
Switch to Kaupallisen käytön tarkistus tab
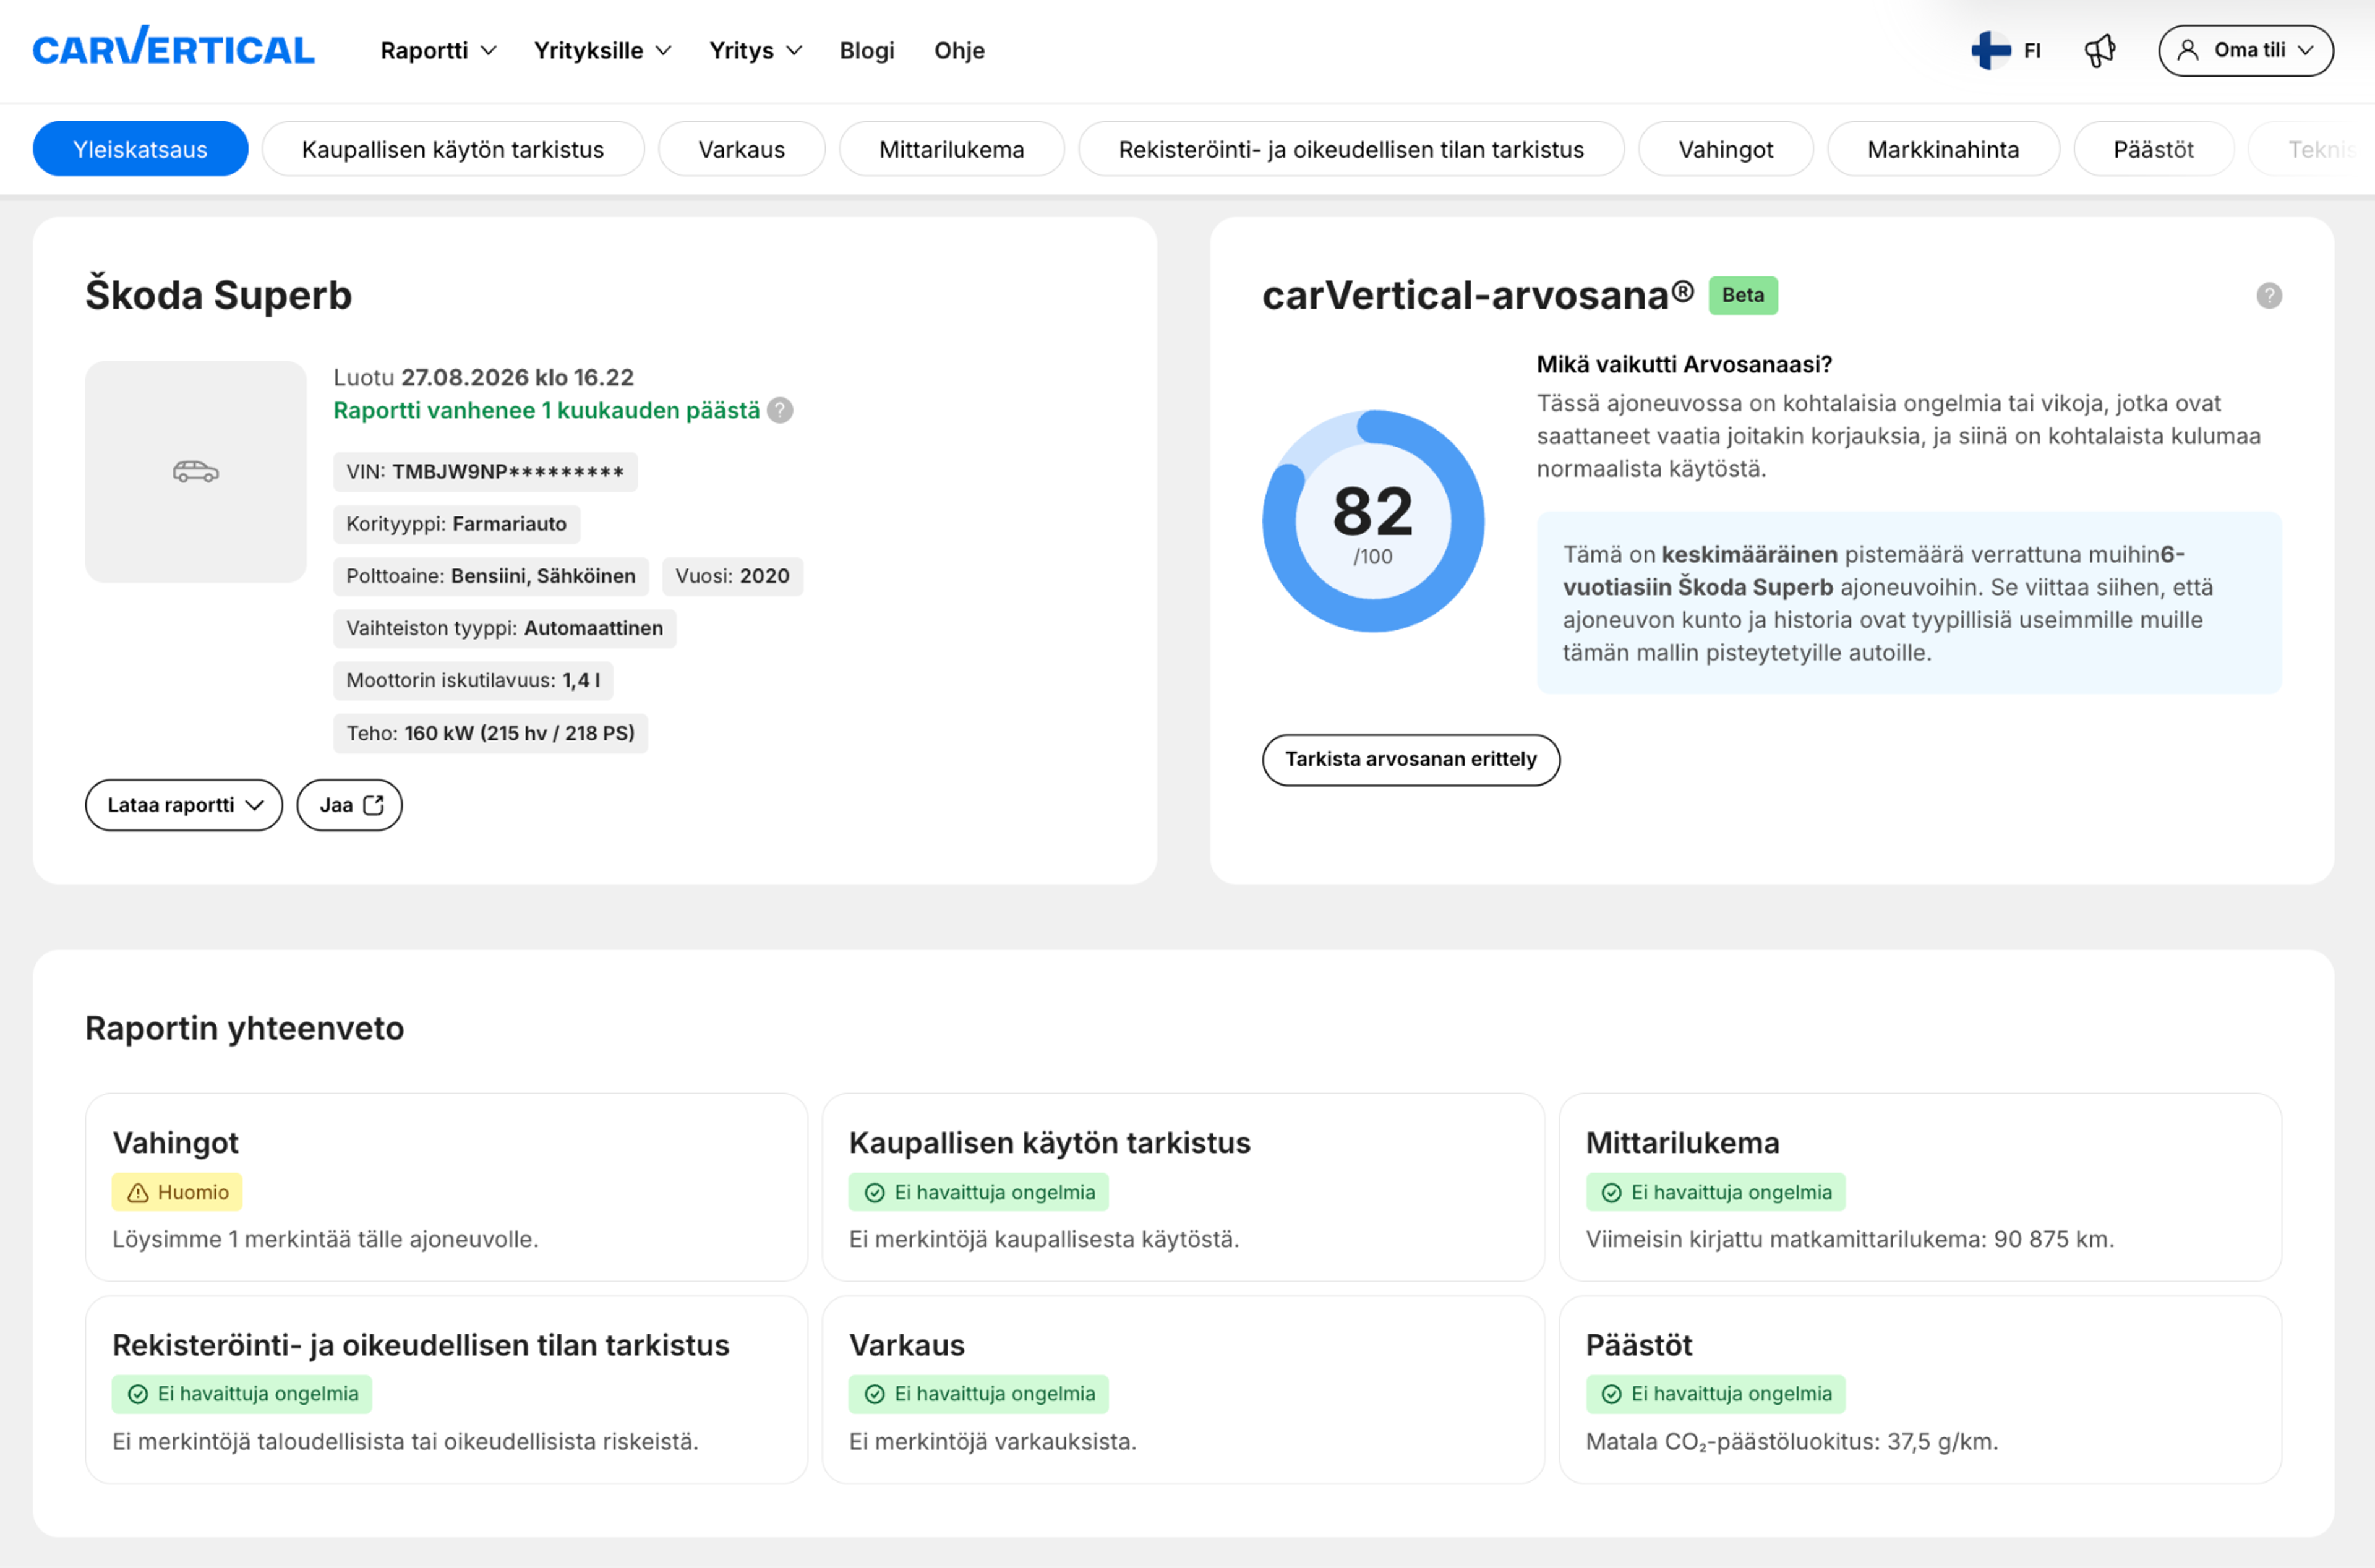tap(453, 149)
